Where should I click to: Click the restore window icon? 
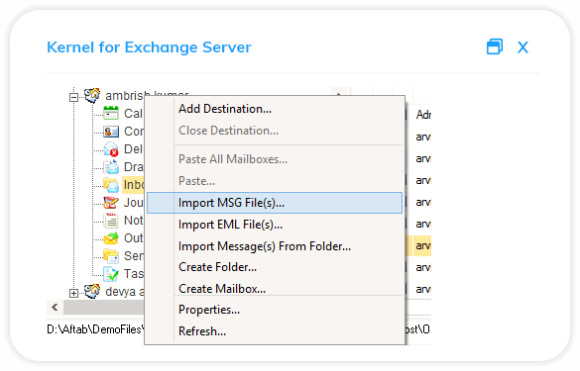(495, 46)
